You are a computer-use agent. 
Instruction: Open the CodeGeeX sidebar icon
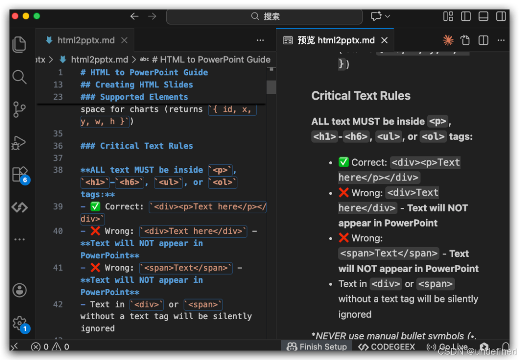coord(20,207)
